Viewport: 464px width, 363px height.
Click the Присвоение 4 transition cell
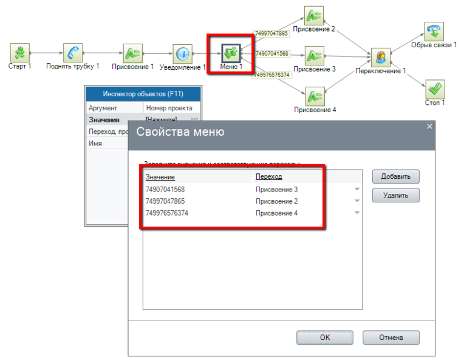pos(277,213)
